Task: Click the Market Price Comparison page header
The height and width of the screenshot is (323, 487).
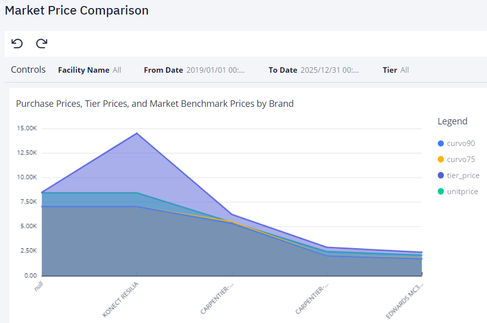Action: point(76,11)
